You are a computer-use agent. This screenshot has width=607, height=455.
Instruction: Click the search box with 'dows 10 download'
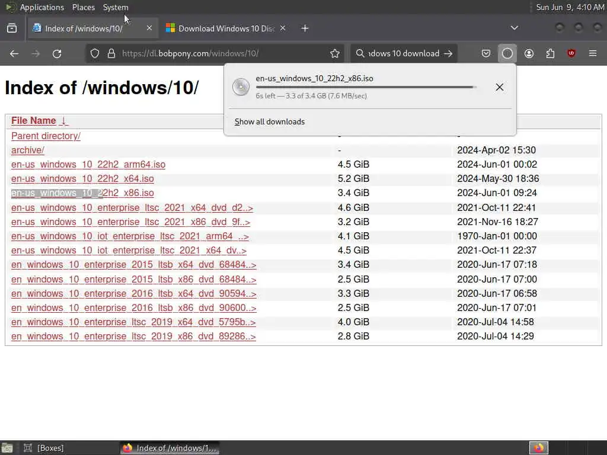pos(404,53)
